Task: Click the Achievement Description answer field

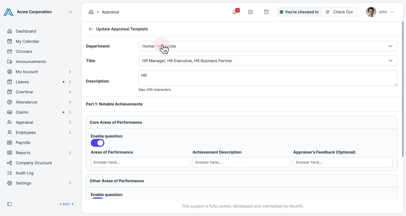Action: pyautogui.click(x=242, y=162)
